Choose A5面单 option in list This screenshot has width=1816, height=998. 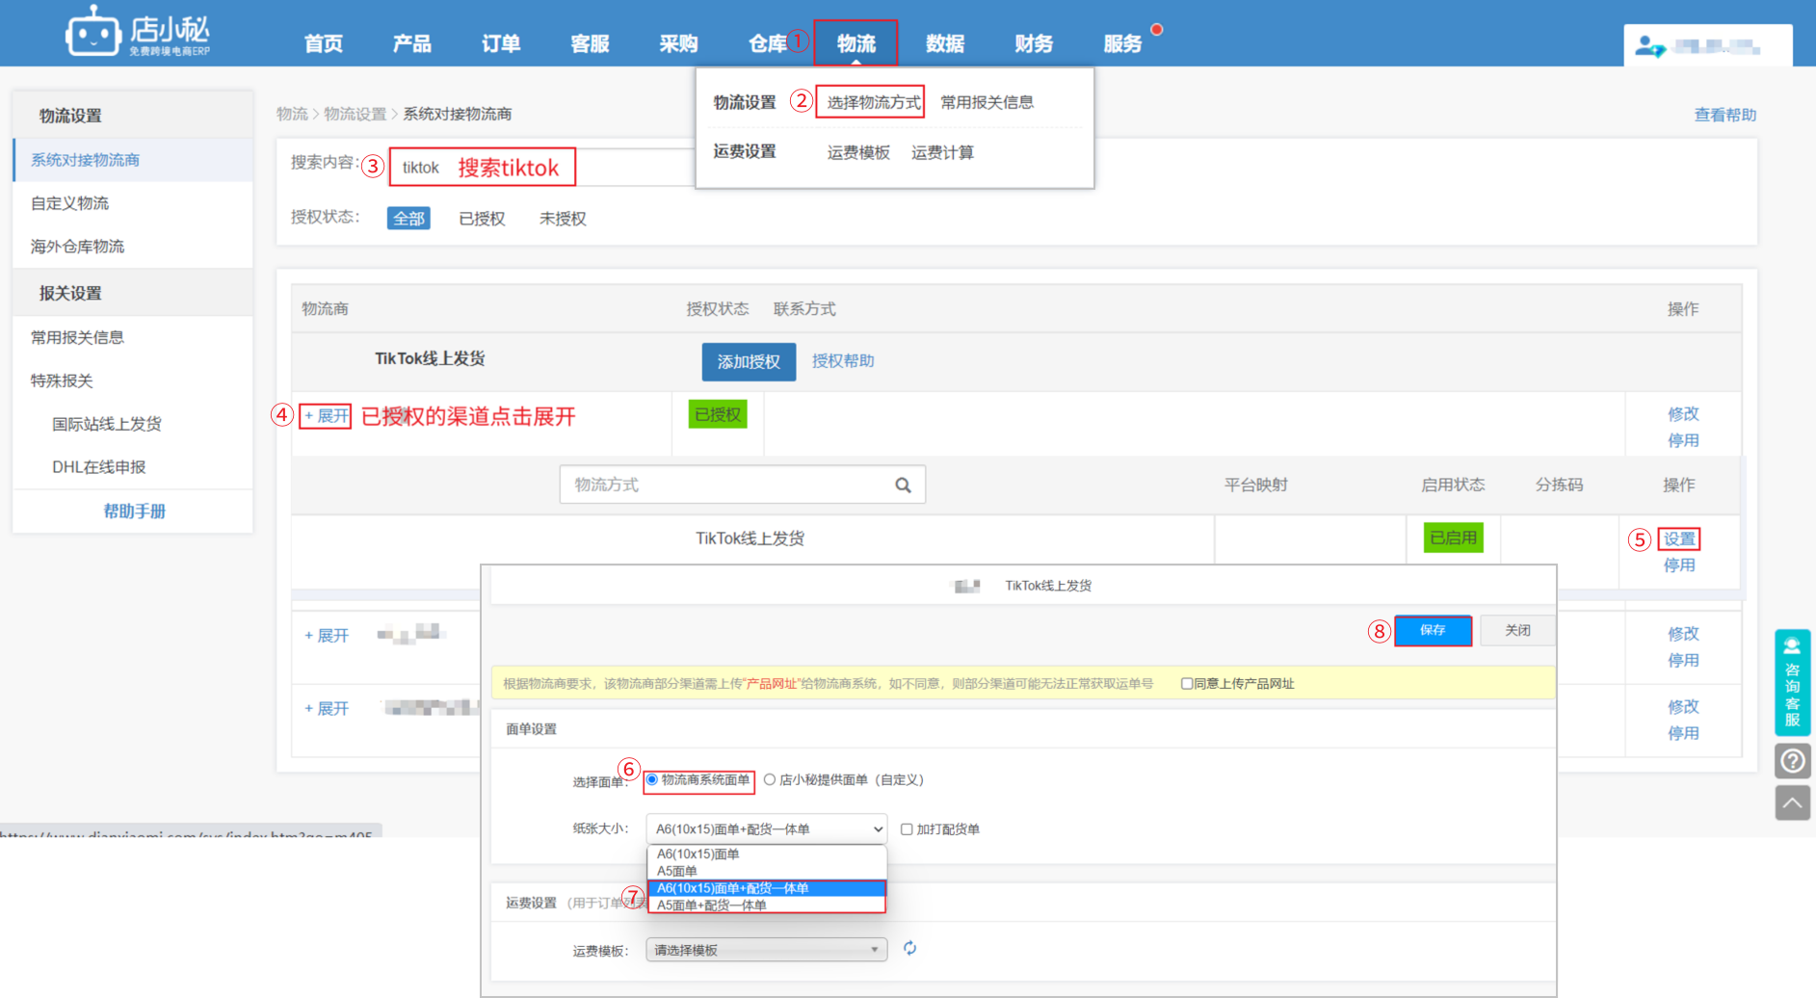click(x=766, y=871)
